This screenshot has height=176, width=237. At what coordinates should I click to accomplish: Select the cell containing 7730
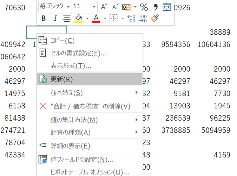(222, 93)
